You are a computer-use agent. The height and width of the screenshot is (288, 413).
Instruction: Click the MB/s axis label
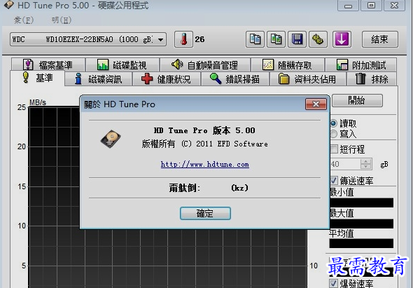[38, 102]
